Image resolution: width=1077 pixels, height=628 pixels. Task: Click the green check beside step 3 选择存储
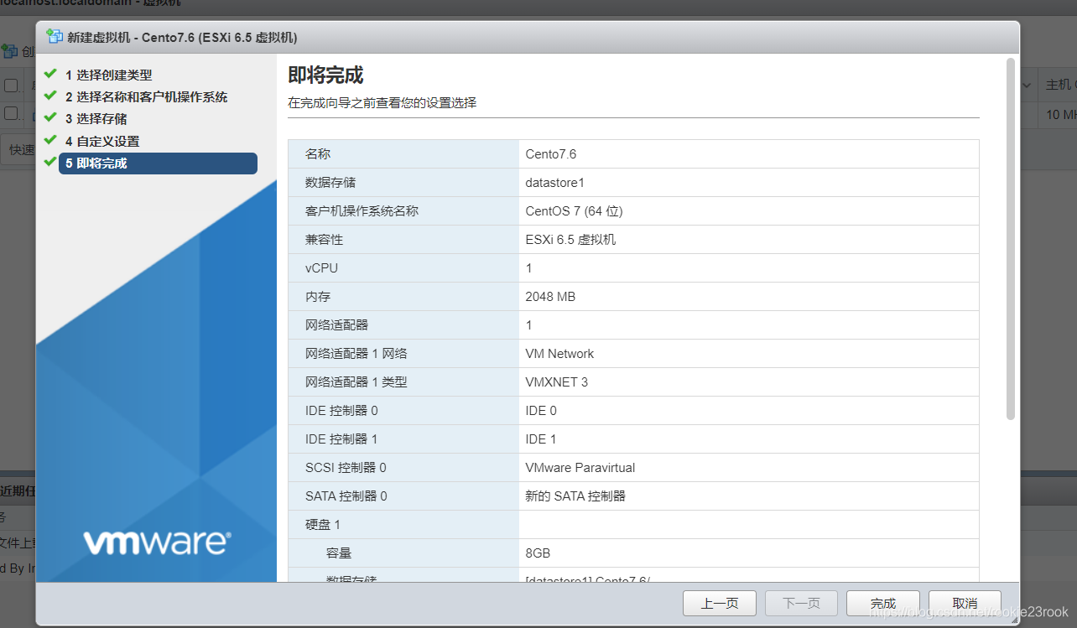click(50, 117)
